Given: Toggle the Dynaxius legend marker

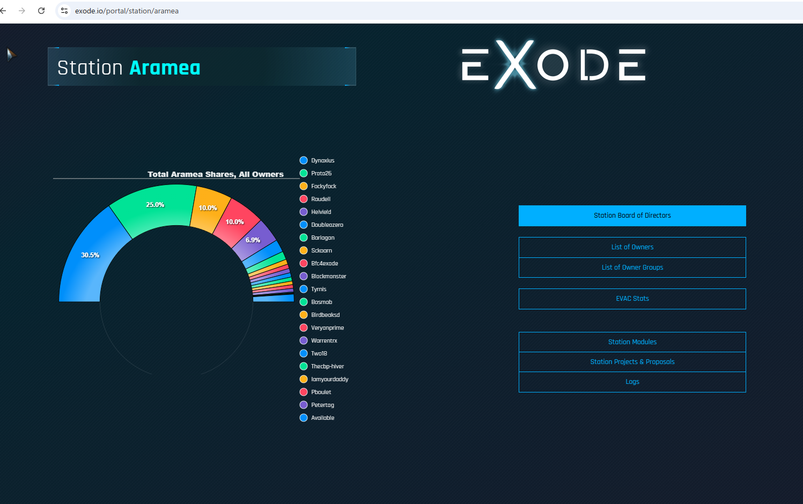Looking at the screenshot, I should 304,160.
